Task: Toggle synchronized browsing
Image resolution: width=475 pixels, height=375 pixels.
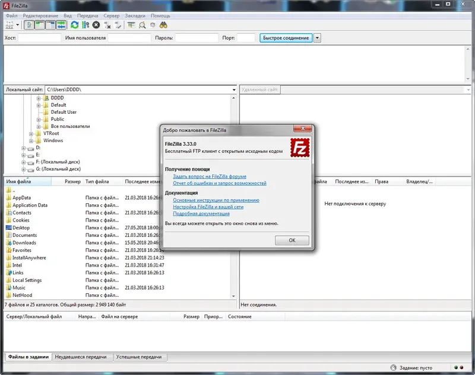Action: pos(152,25)
